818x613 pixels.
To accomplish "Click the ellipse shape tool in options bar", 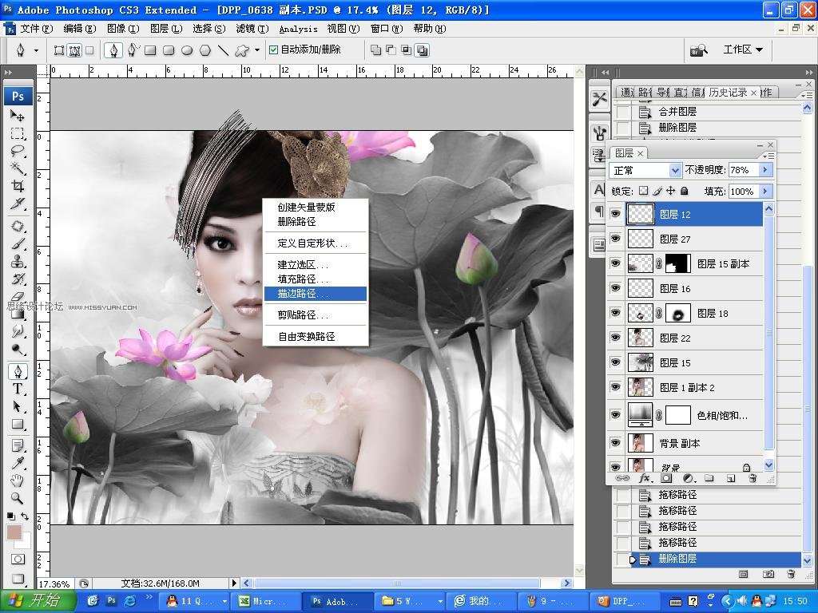I will tap(187, 50).
